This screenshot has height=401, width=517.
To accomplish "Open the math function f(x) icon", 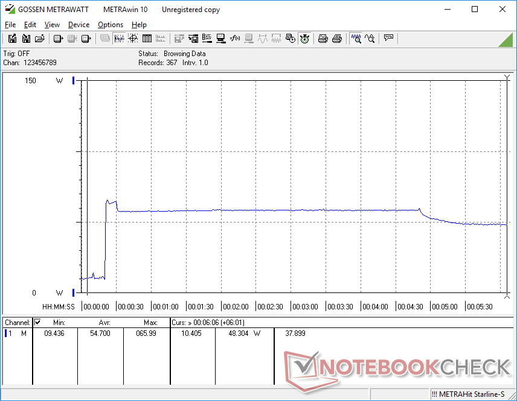I will (235, 39).
